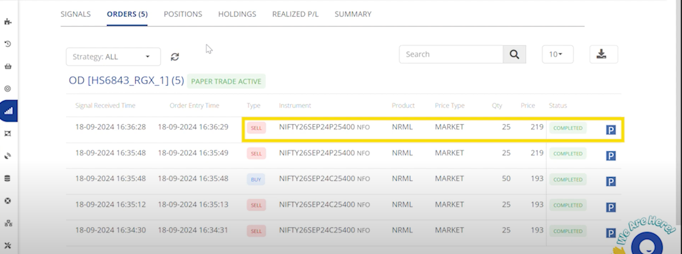Open the Strategy: ALL dropdown
This screenshot has height=254, width=682.
[113, 57]
